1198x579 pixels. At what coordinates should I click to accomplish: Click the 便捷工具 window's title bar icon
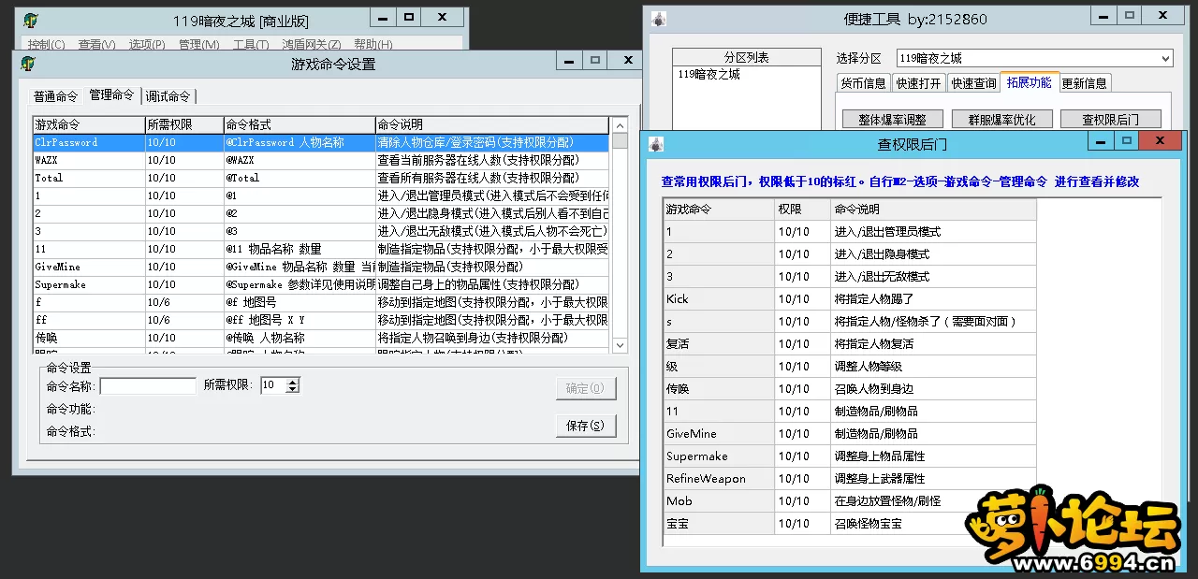pos(659,19)
